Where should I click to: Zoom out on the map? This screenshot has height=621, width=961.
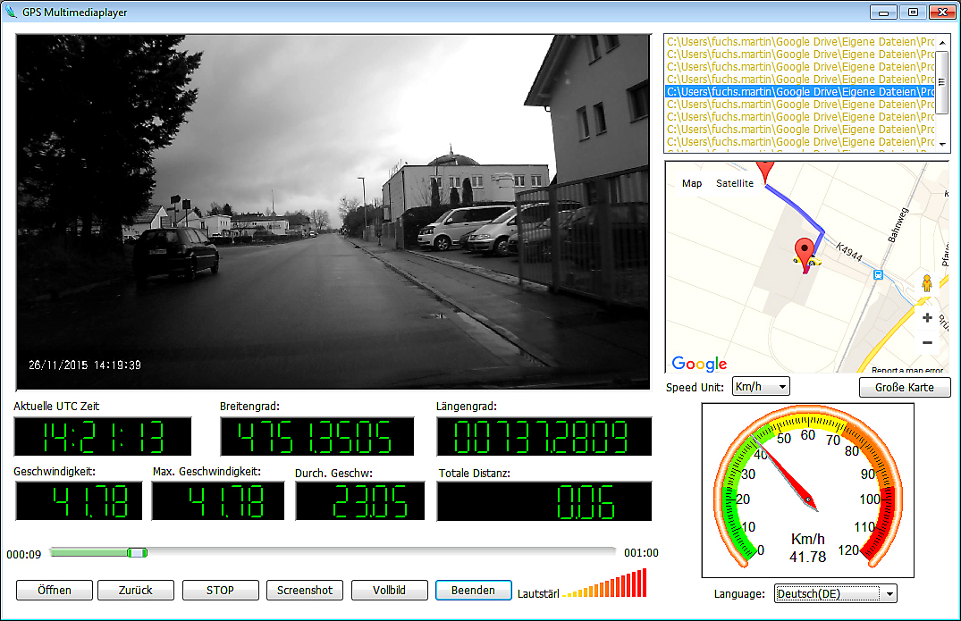(x=927, y=343)
